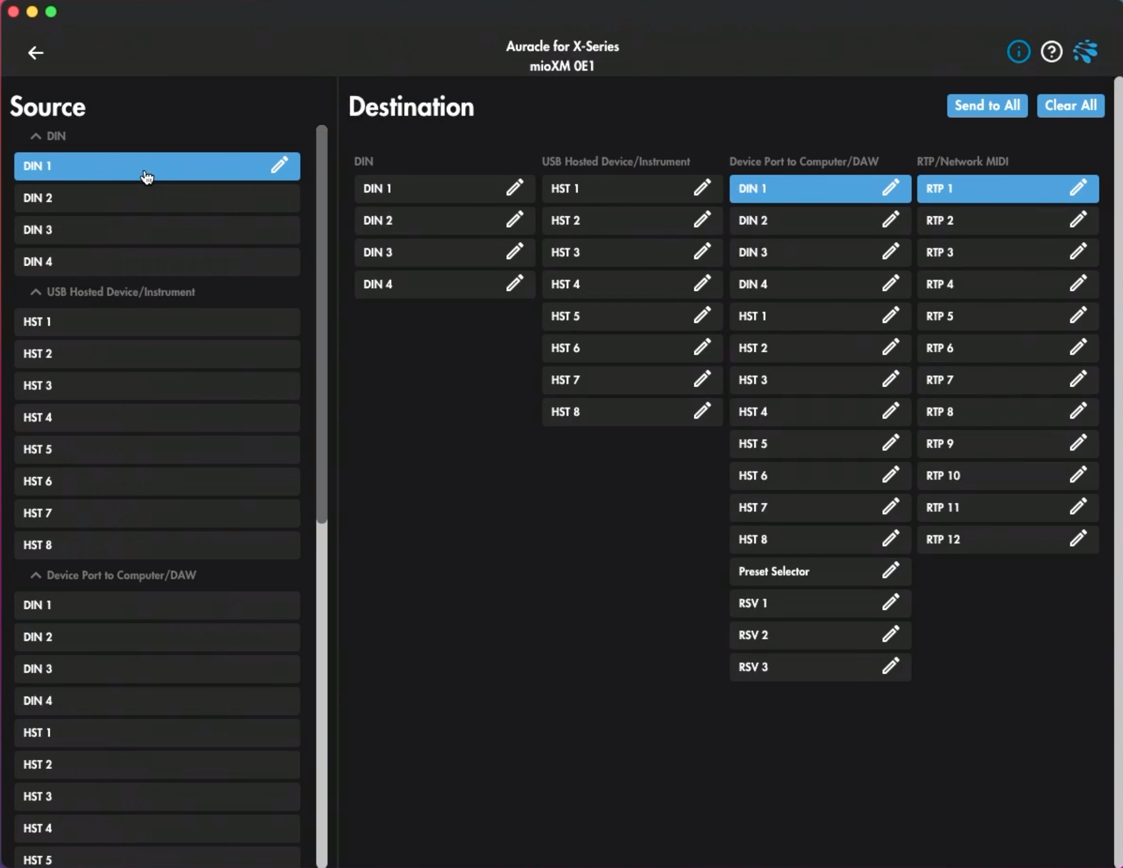Select source DIN 3 under Device Port group
1123x868 pixels.
point(157,668)
